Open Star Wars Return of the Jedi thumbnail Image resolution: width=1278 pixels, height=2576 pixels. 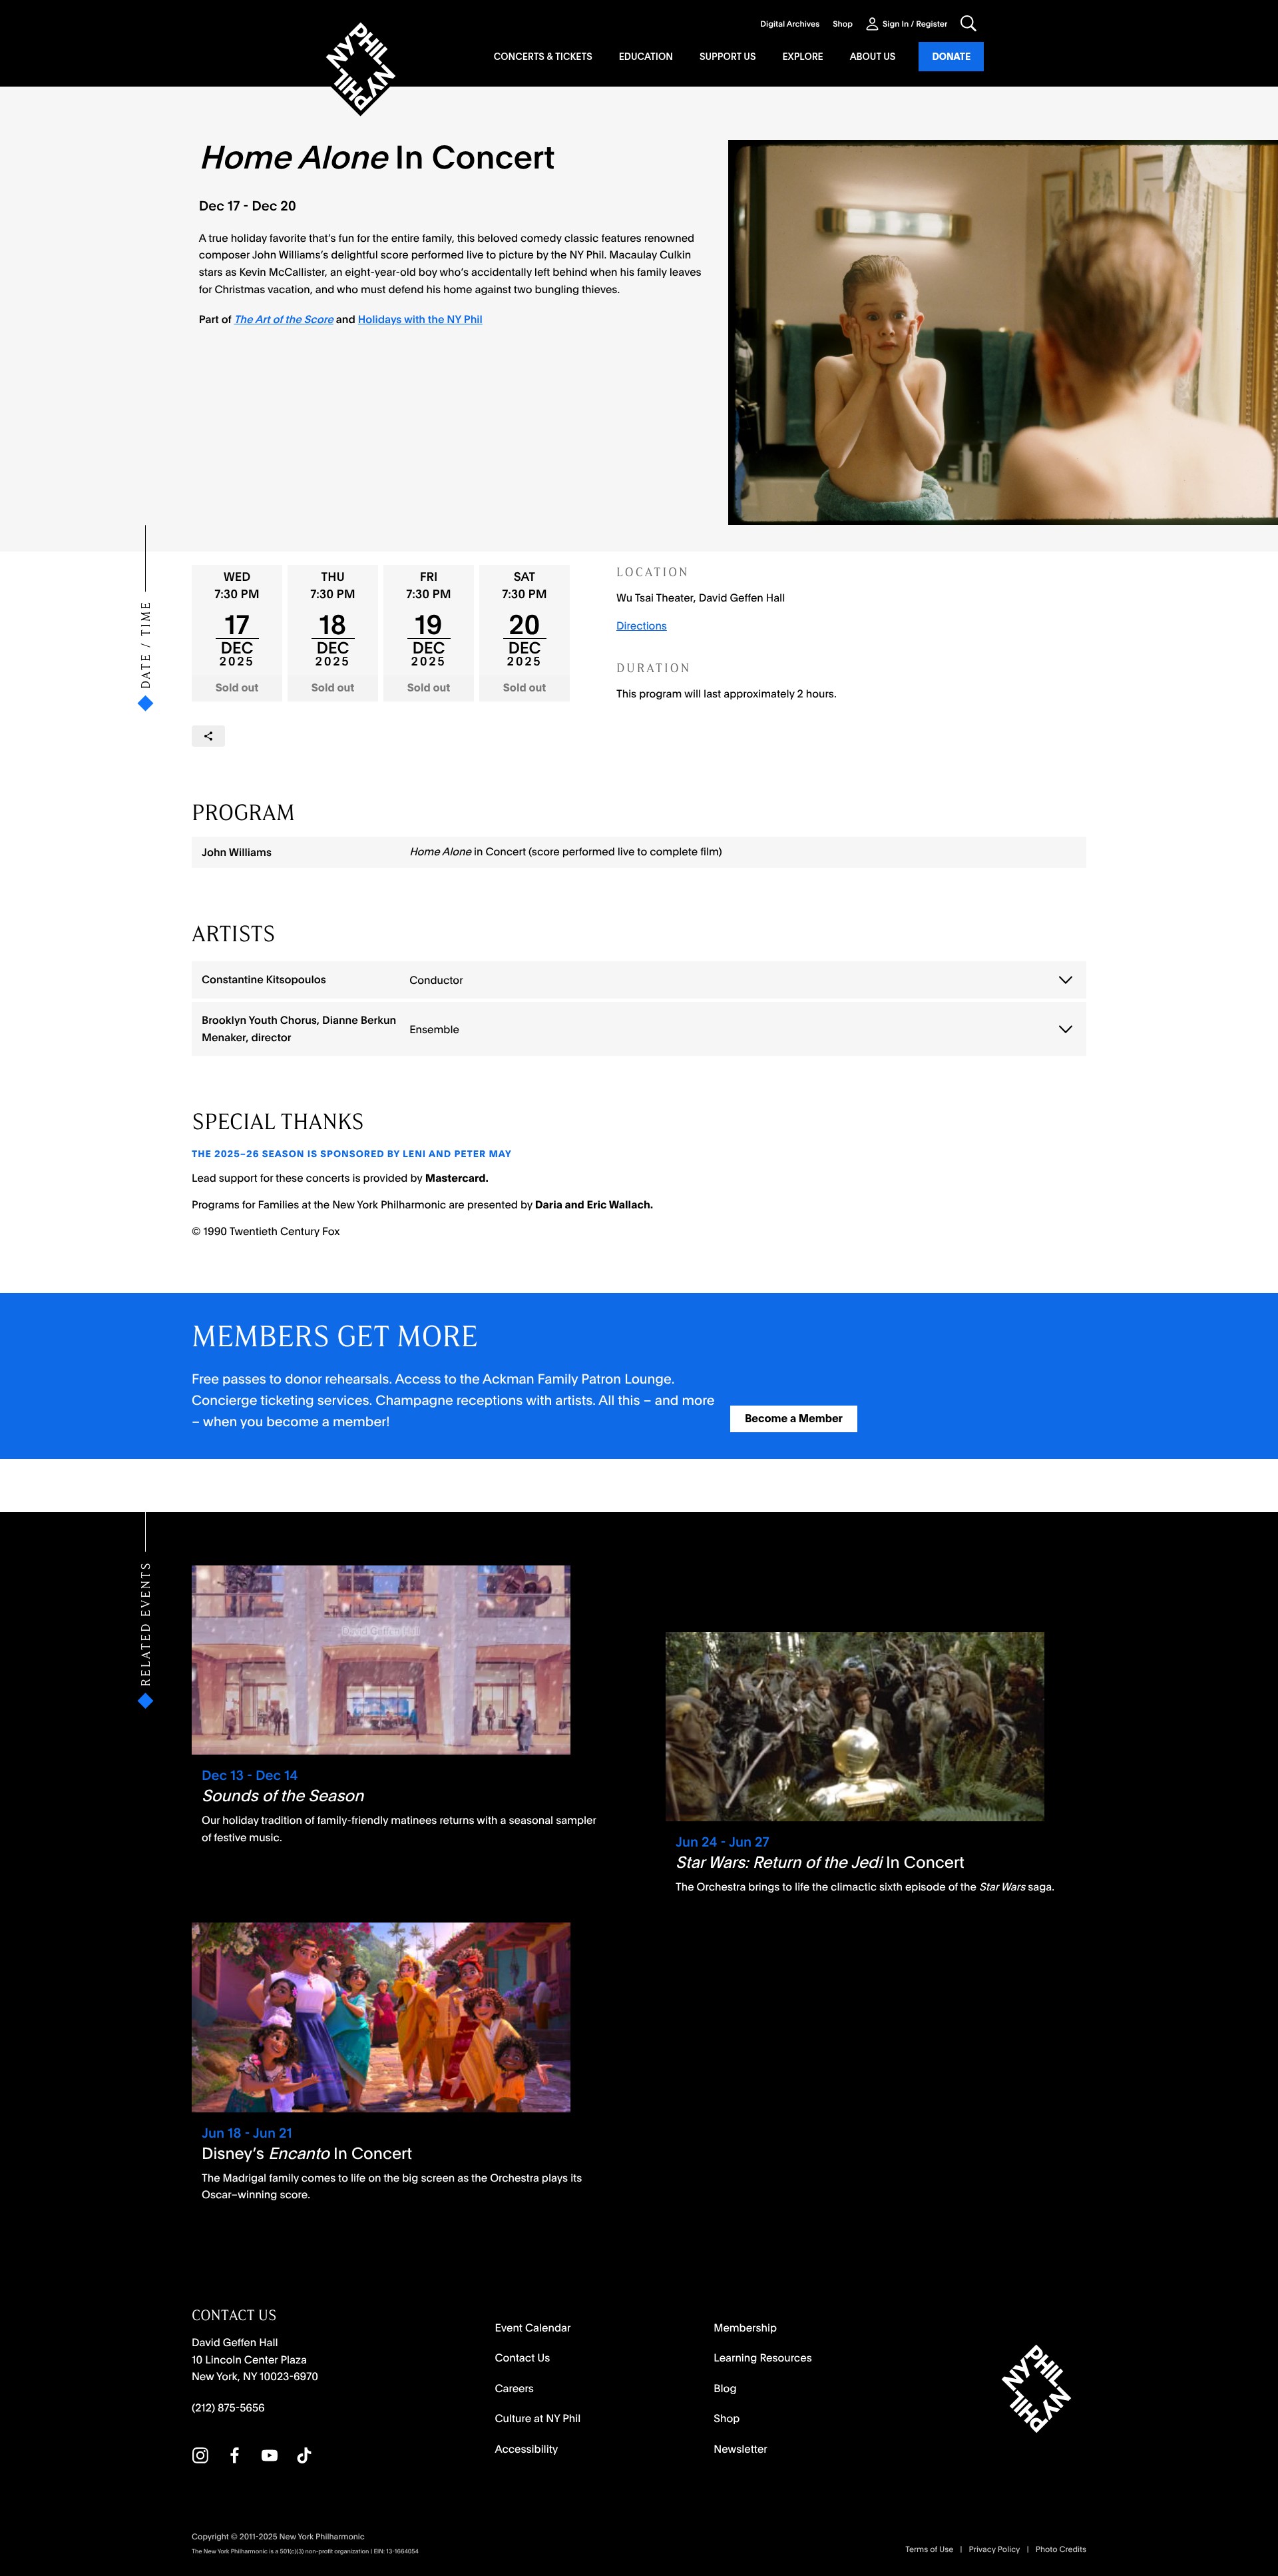tap(855, 1726)
